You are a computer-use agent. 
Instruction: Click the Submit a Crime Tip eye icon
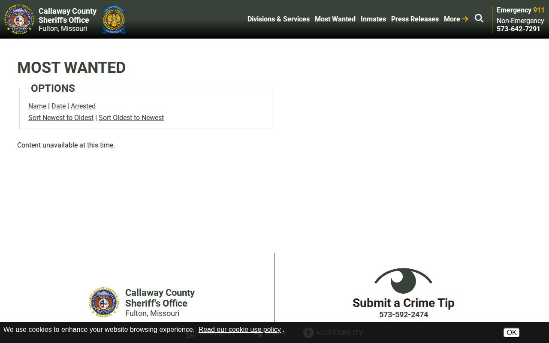(403, 281)
